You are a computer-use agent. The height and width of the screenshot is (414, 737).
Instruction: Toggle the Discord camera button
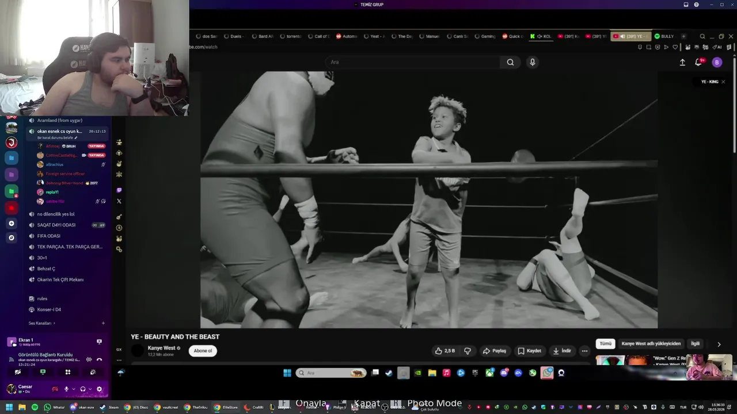[18, 372]
